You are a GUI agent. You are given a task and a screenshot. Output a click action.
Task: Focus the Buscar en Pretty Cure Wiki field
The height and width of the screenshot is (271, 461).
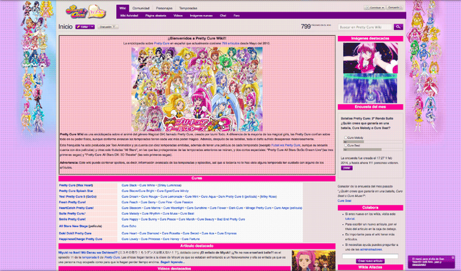tap(365, 27)
